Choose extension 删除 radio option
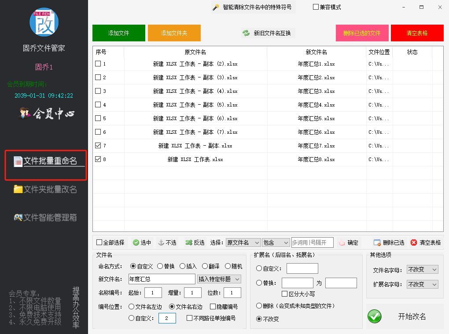The height and width of the screenshot is (334, 449). (259, 306)
